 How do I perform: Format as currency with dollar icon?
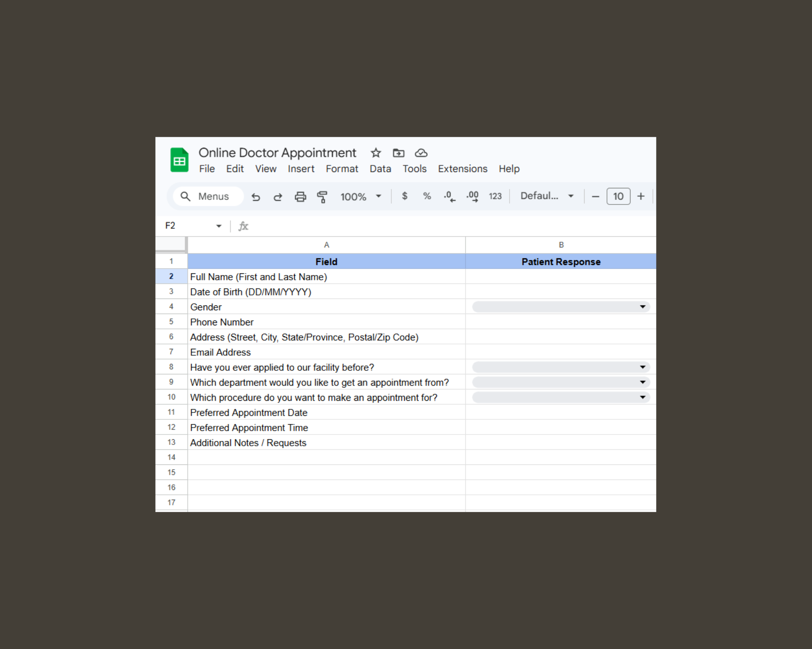click(404, 196)
